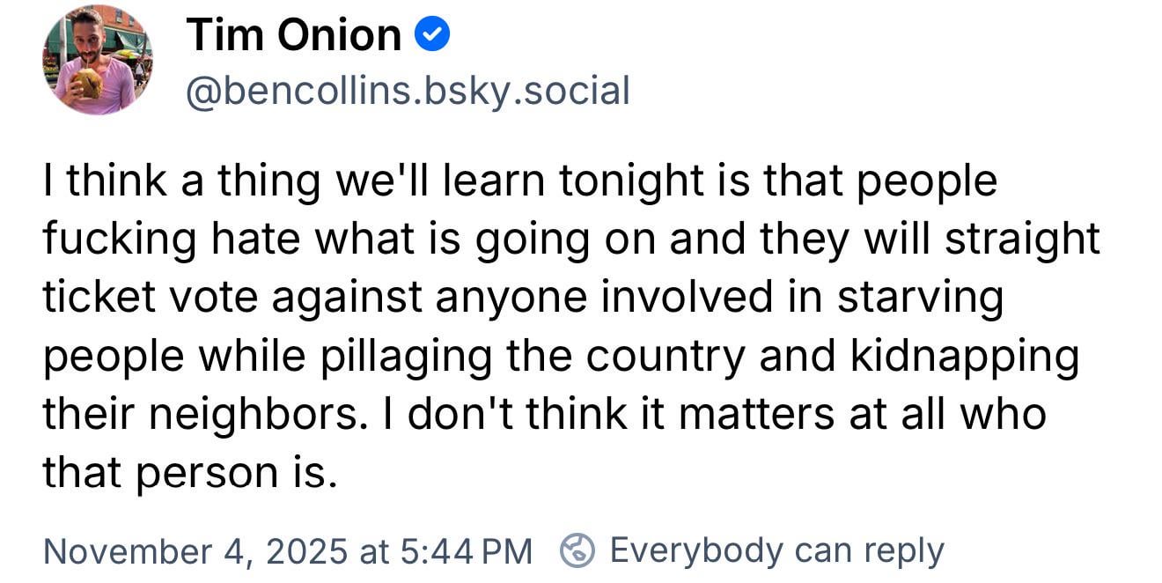
Task: Open the "Everybody can reply" setting
Action: click(x=776, y=550)
